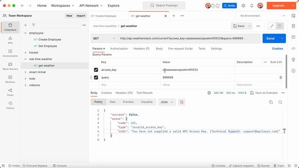Go forward with the right arrow

tap(30, 6)
